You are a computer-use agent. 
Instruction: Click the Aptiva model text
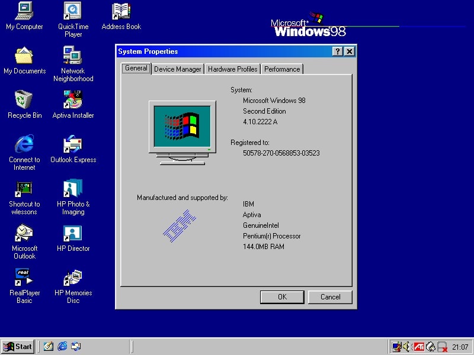[251, 215]
